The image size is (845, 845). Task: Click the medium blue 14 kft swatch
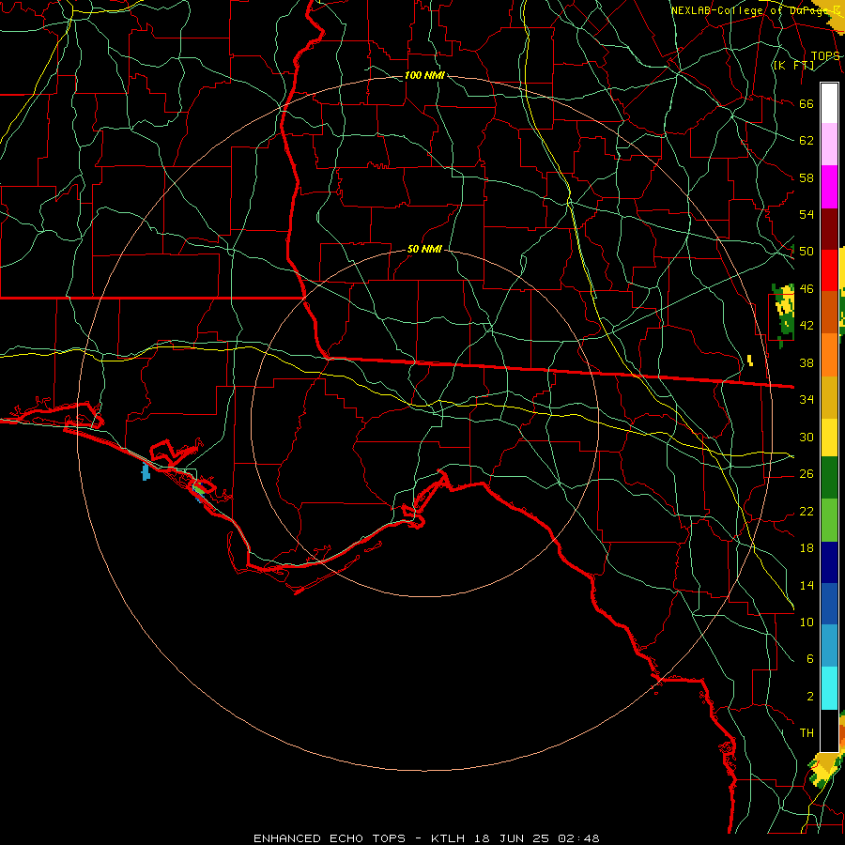point(829,604)
